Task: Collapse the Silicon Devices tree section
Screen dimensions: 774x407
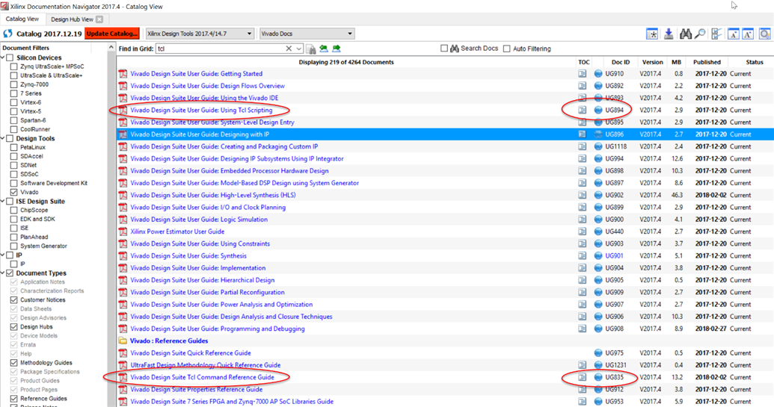Action: coord(2,58)
